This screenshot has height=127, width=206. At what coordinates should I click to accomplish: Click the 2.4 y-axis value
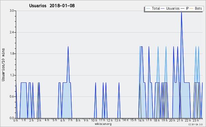tap(12, 32)
